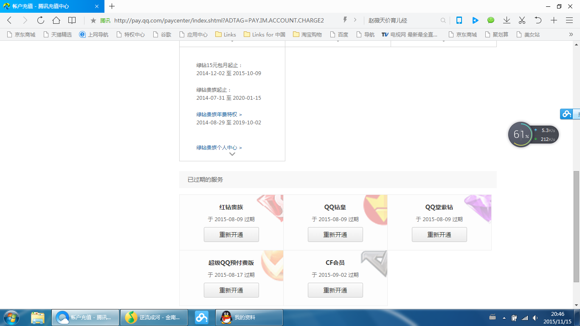Open the 京东商城 bookmark beside 天猫精选
The width and height of the screenshot is (580, 326).
21,35
